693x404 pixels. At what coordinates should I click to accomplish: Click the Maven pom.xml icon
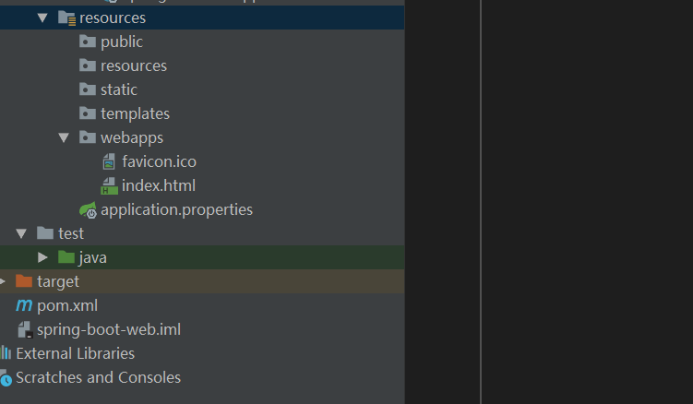tap(24, 305)
